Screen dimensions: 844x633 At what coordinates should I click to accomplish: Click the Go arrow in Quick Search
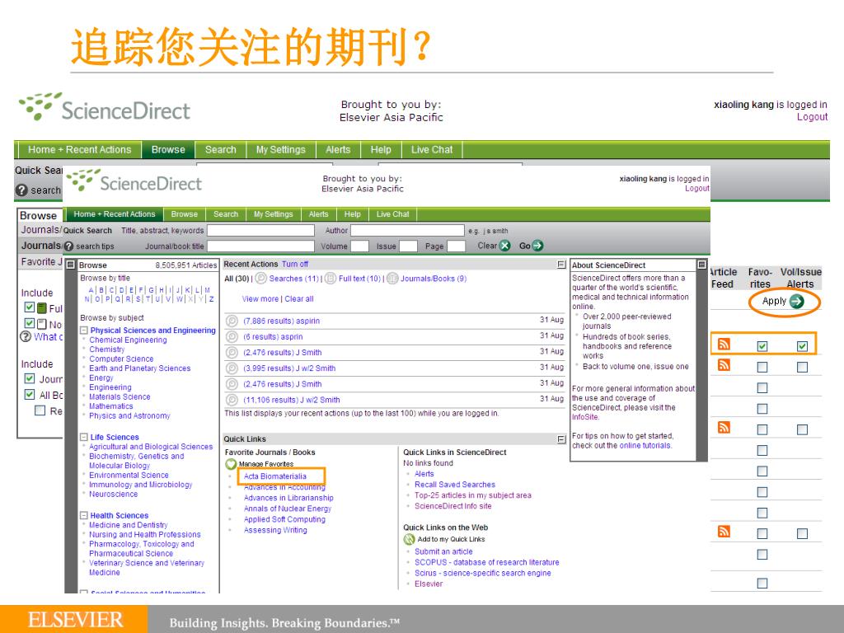[537, 246]
